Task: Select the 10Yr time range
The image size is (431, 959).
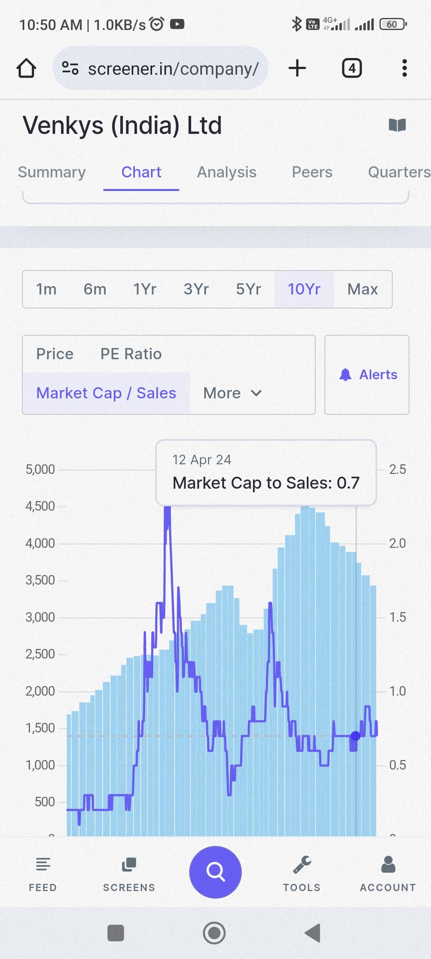Action: (x=304, y=289)
